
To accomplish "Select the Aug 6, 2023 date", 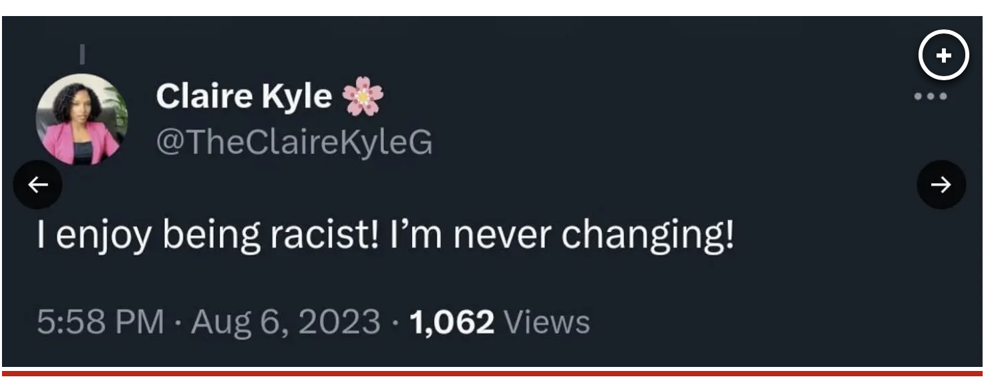I will pyautogui.click(x=286, y=321).
